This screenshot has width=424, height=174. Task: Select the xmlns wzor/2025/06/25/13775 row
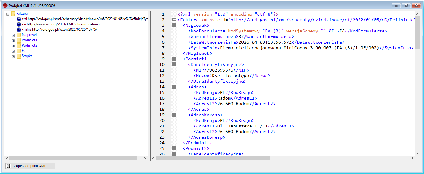60,29
